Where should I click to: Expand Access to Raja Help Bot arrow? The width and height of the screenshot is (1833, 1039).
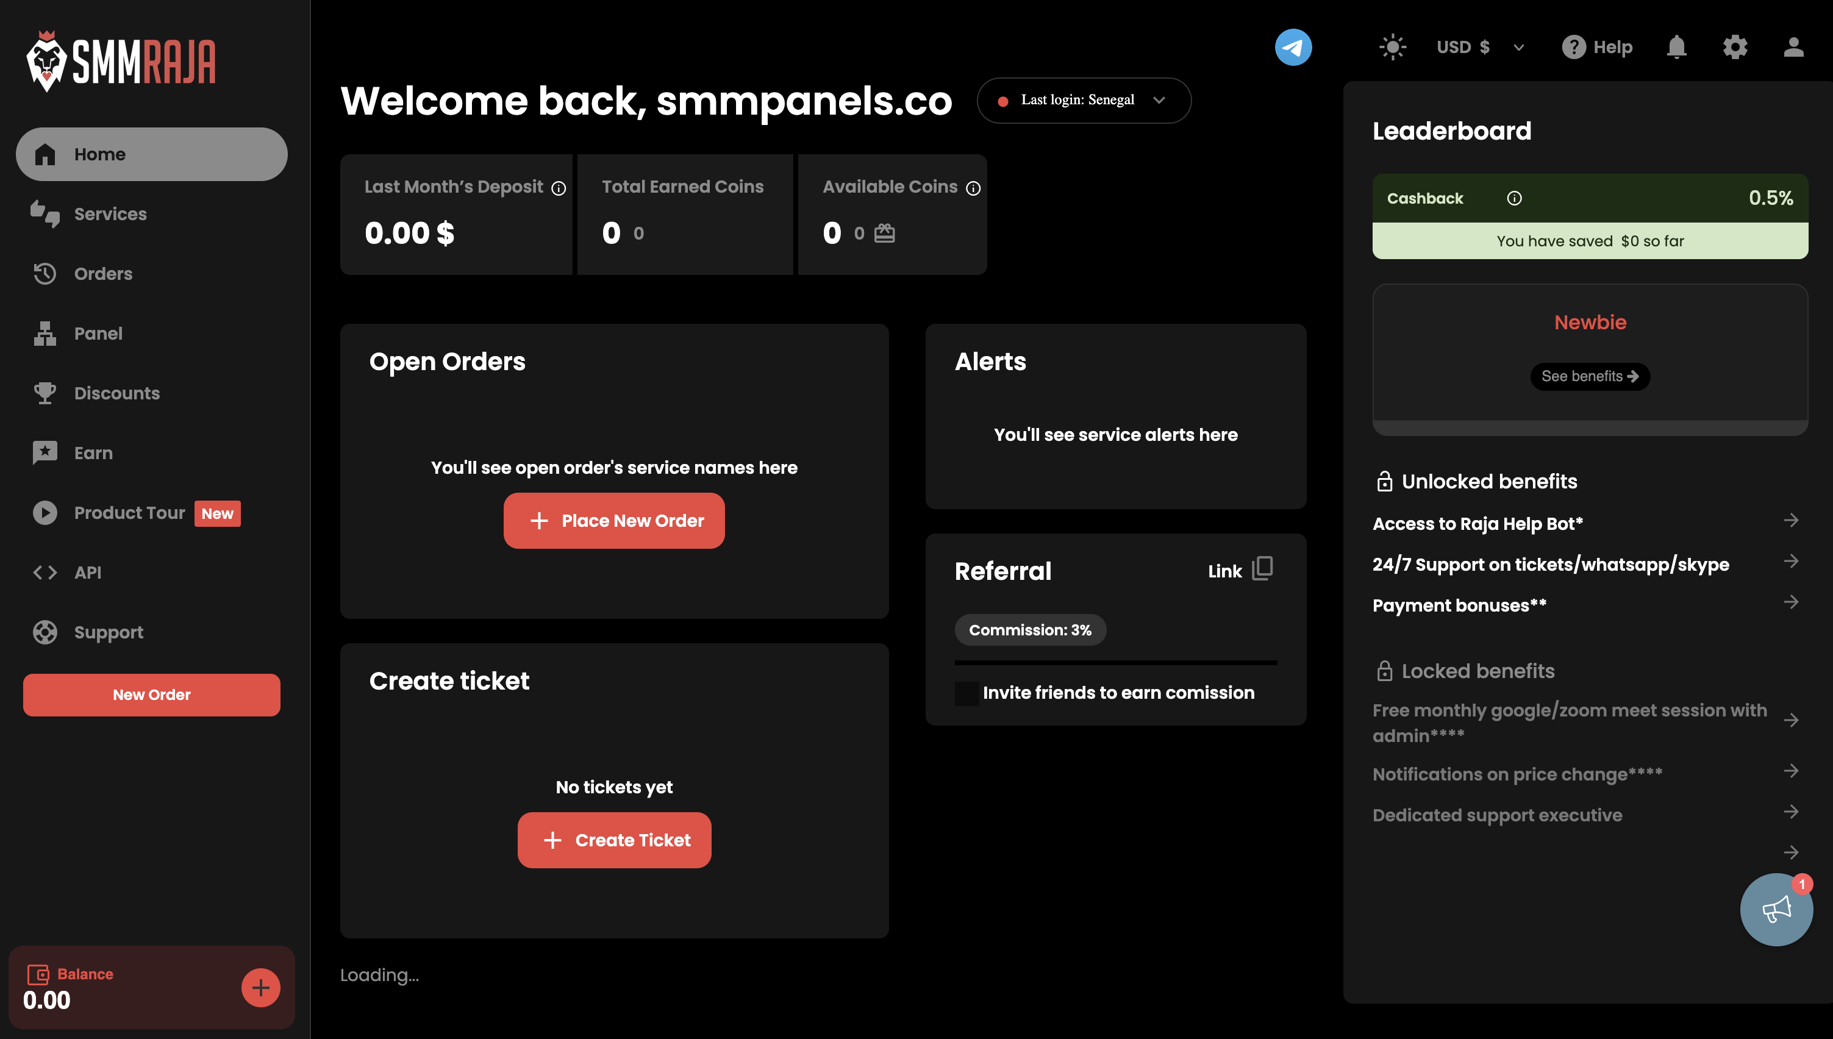1791,521
